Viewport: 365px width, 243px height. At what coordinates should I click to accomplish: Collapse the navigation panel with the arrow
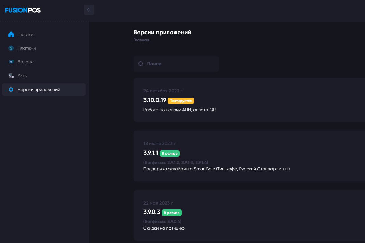coord(89,10)
